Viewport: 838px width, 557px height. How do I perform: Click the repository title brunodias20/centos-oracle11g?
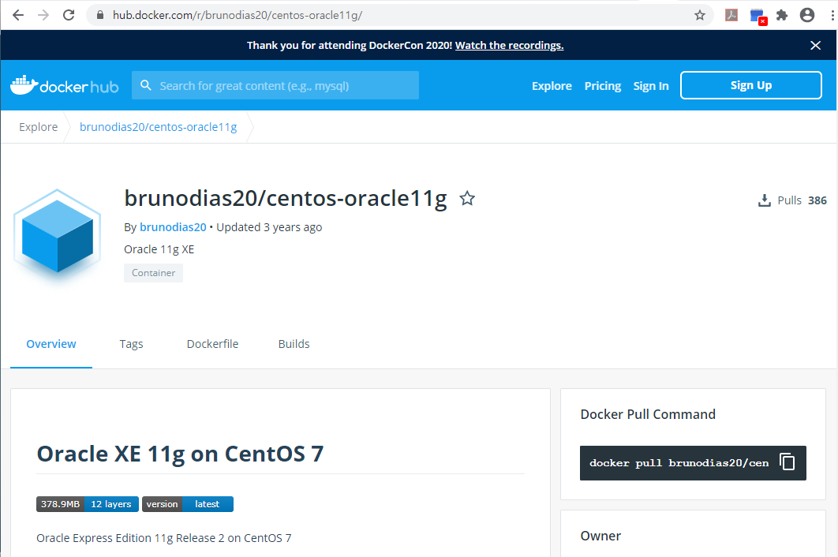[286, 198]
